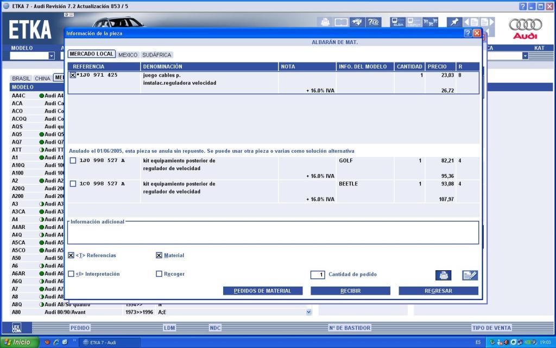
Task: Click the CANTIDAD column header
Action: click(409, 66)
